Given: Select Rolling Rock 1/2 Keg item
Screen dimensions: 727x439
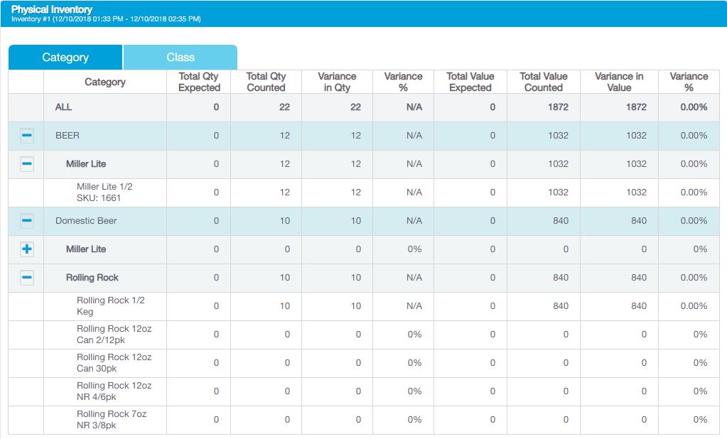Looking at the screenshot, I should (x=110, y=306).
